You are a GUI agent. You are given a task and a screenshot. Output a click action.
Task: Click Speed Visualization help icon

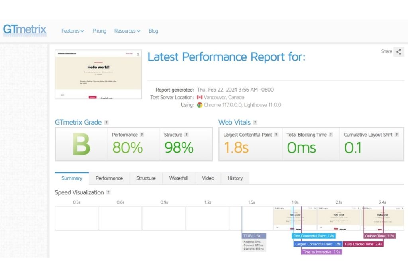108,192
